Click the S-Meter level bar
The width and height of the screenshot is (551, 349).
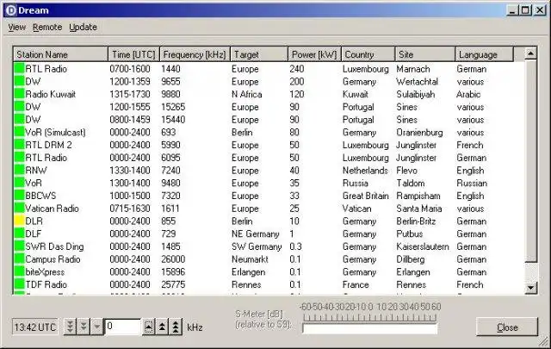coord(369,328)
